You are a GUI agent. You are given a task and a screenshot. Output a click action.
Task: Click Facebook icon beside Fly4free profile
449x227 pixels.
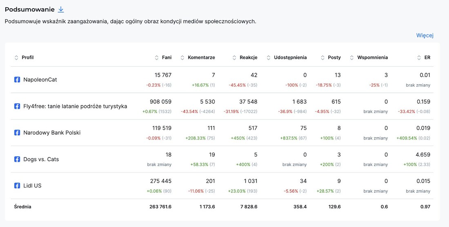tap(17, 106)
